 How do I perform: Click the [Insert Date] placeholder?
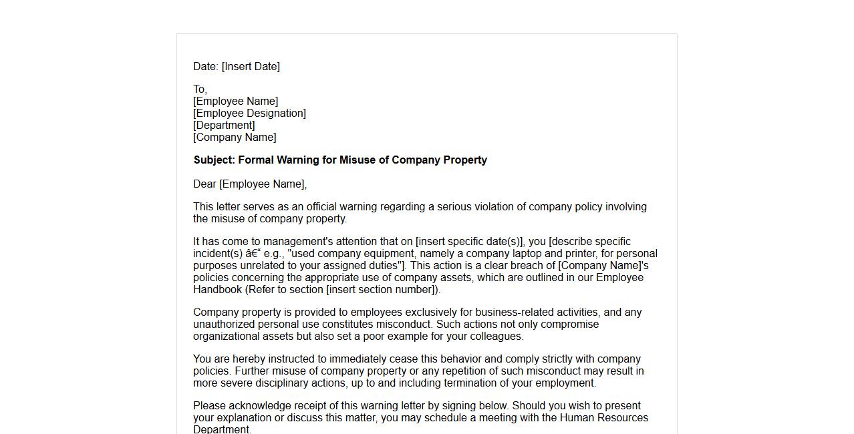click(251, 67)
